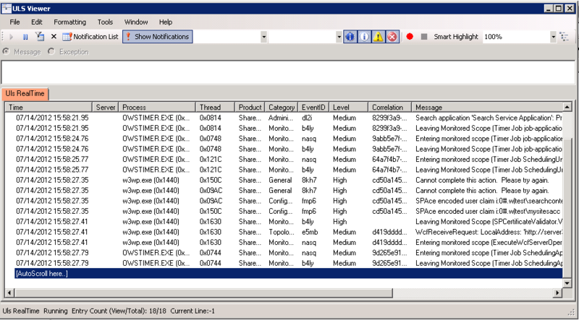This screenshot has height=320, width=579.
Task: Click the pause icon in the toolbar
Action: click(25, 37)
